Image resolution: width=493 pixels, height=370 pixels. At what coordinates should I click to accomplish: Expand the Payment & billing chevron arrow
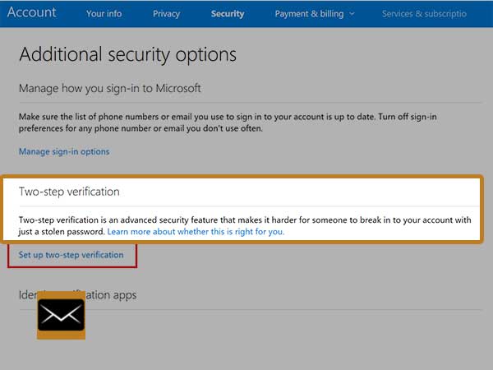click(352, 14)
